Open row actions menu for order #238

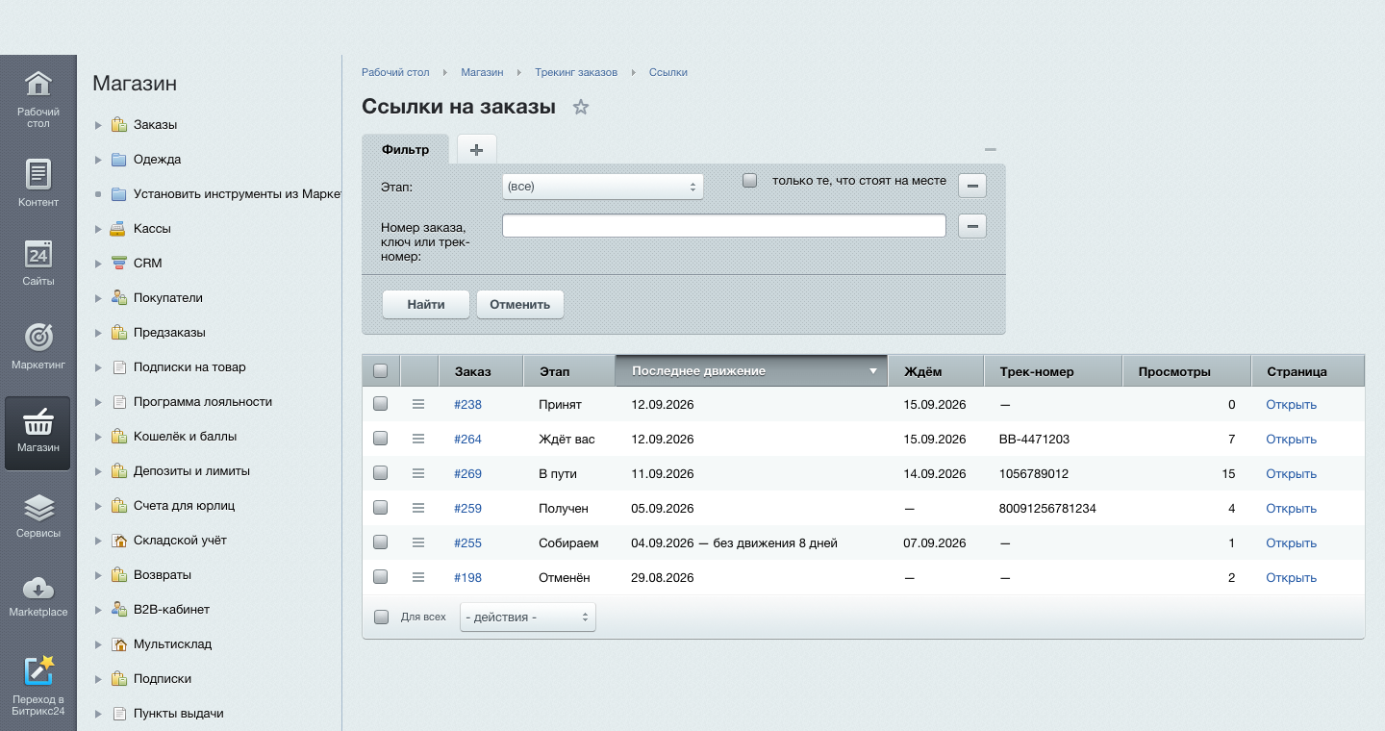[418, 405]
